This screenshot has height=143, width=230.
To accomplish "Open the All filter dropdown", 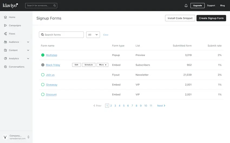I will (x=93, y=35).
